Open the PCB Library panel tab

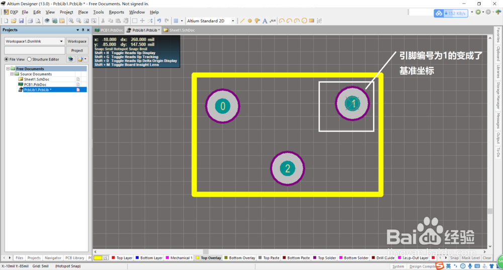(75, 258)
